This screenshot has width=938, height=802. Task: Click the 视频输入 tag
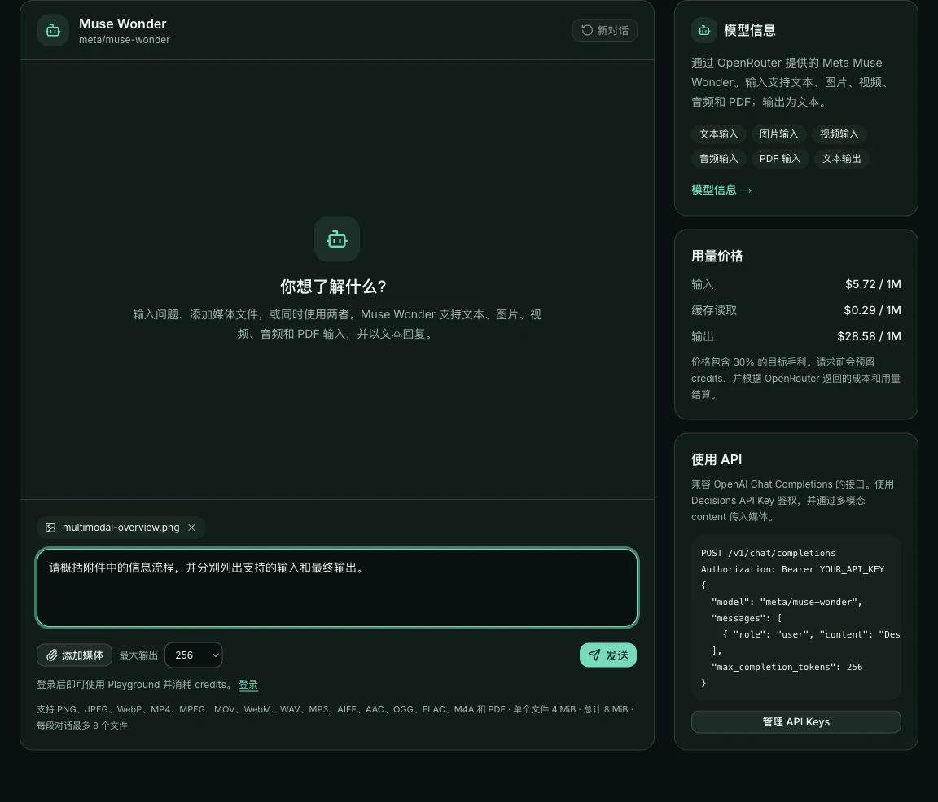(839, 134)
